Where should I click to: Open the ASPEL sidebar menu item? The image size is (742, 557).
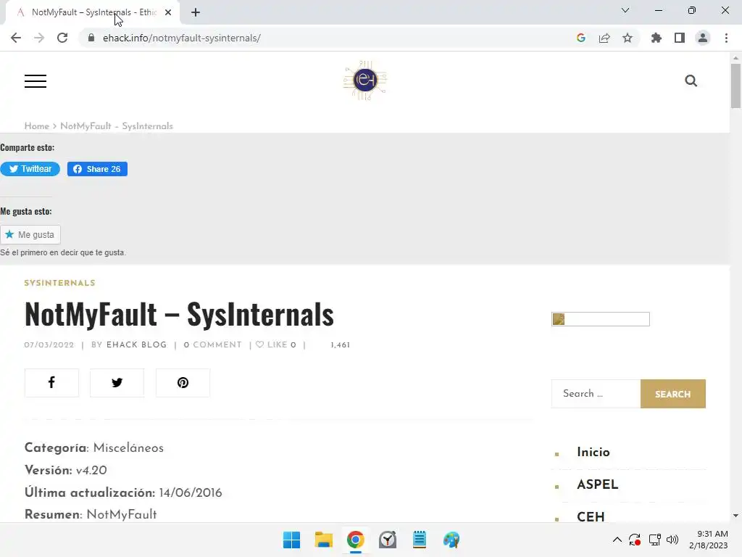pyautogui.click(x=598, y=484)
